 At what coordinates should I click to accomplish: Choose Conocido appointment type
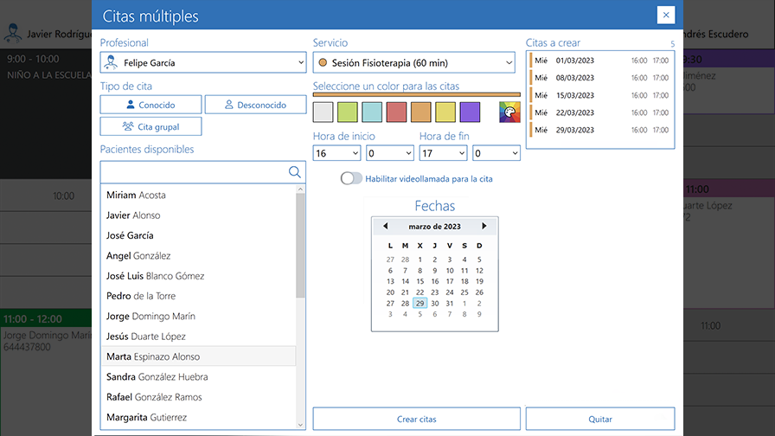(x=151, y=105)
